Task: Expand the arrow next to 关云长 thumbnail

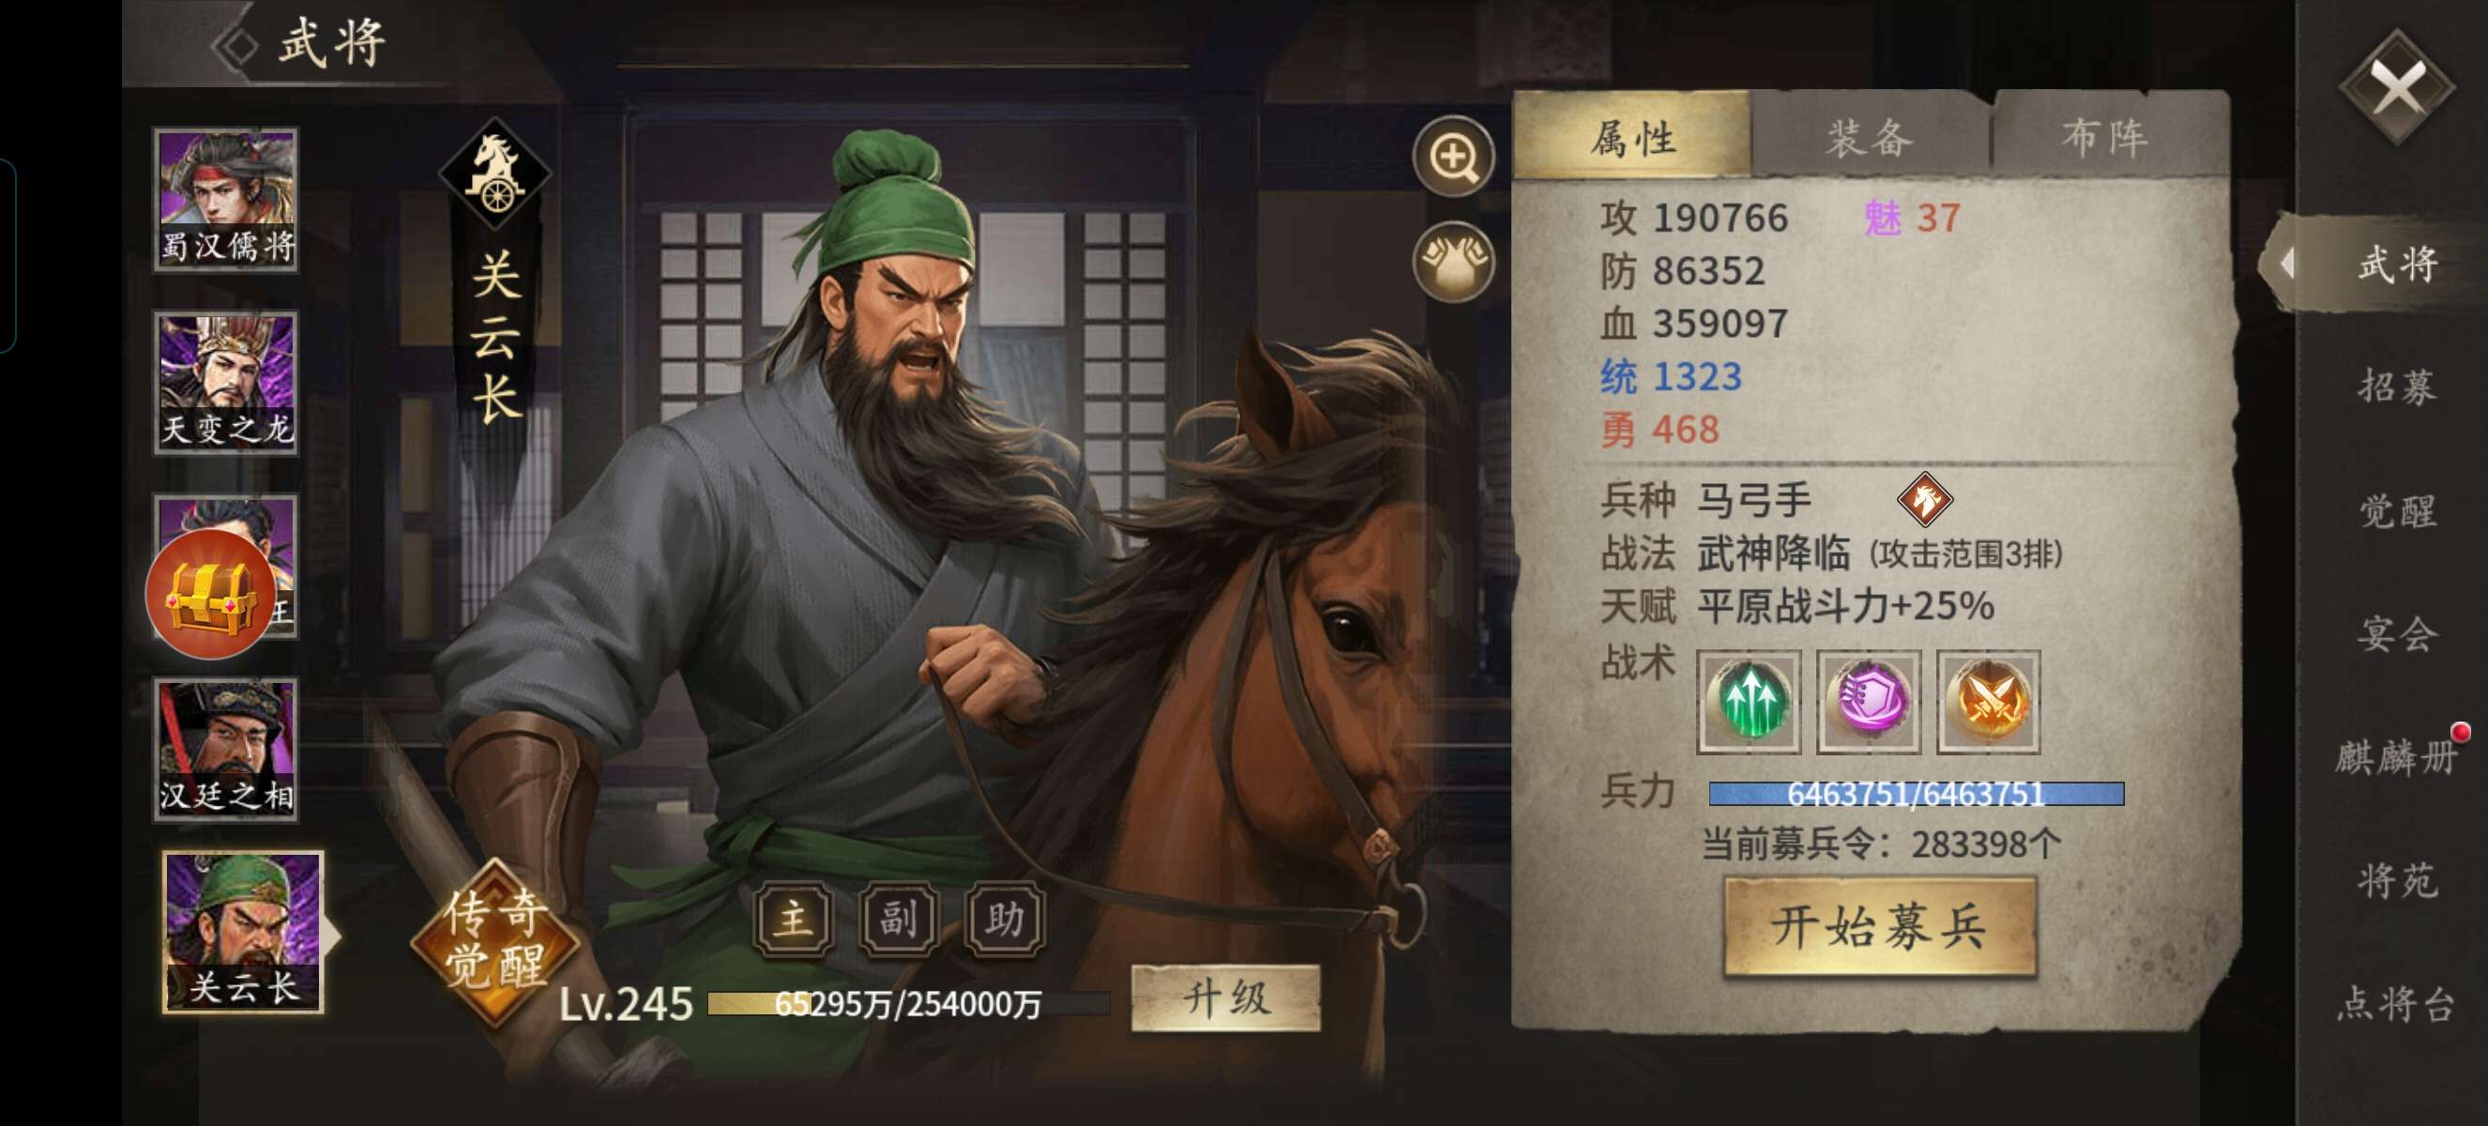Action: 331,935
